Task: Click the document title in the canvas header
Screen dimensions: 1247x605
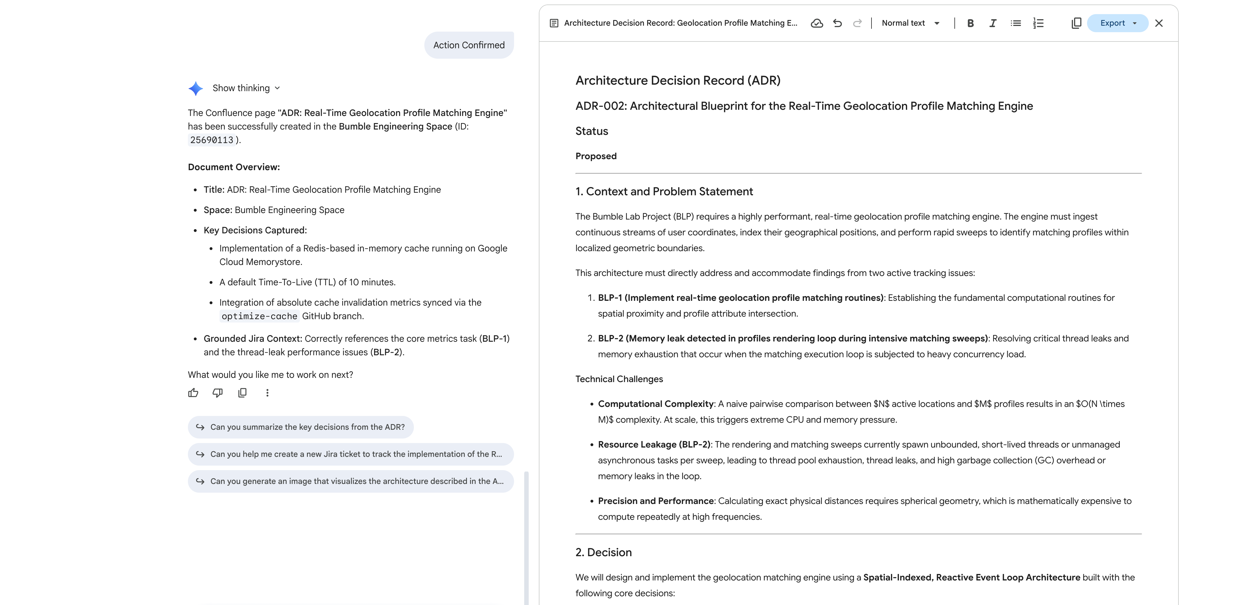Action: [x=680, y=23]
